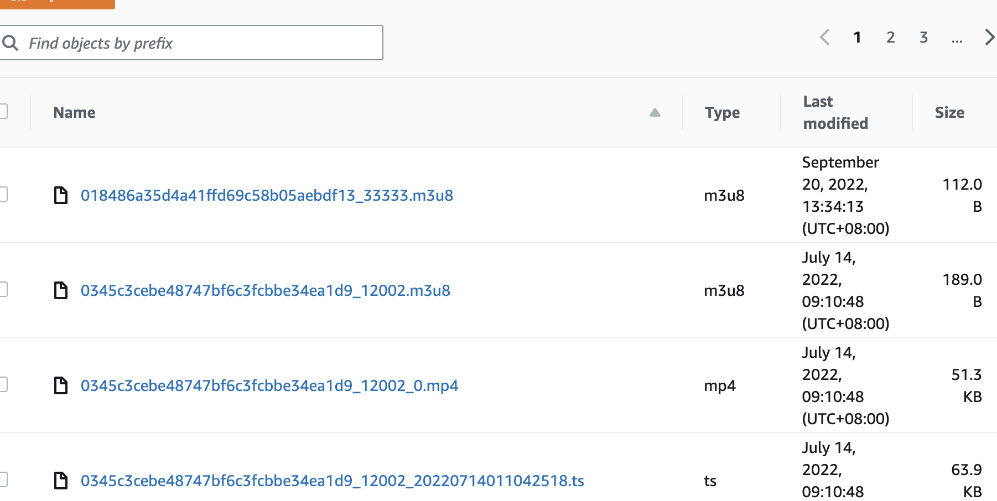Click file icon beside the _12002_0.mp4 object
This screenshot has width=997, height=501.
60,385
